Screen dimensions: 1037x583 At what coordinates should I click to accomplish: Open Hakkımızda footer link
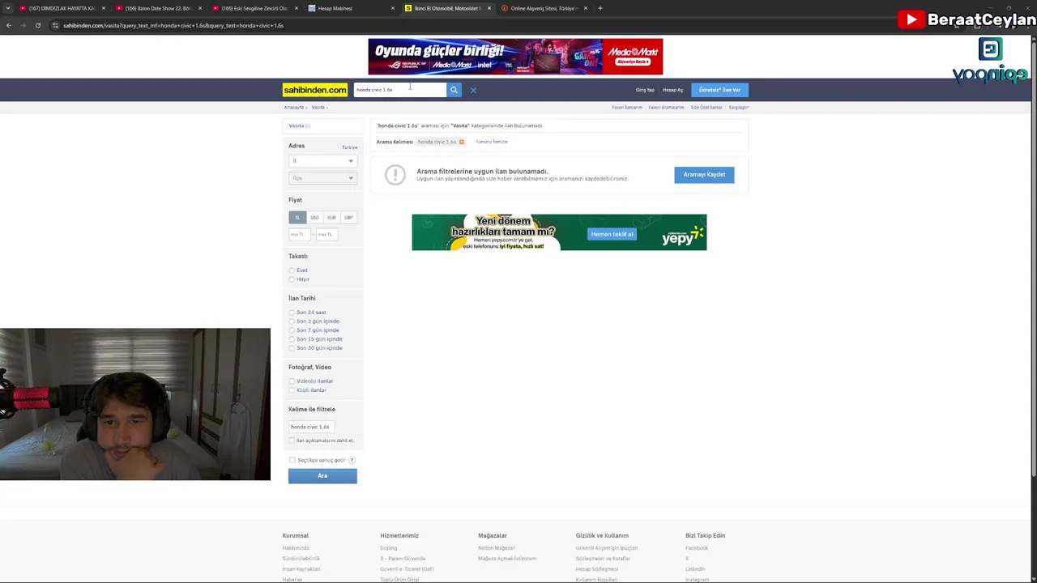(x=296, y=548)
